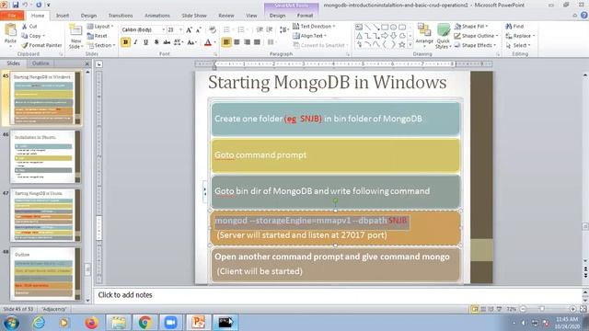Screen dimensions: 589x331
Task: Open the Text Direction dropdown
Action: pyautogui.click(x=314, y=27)
